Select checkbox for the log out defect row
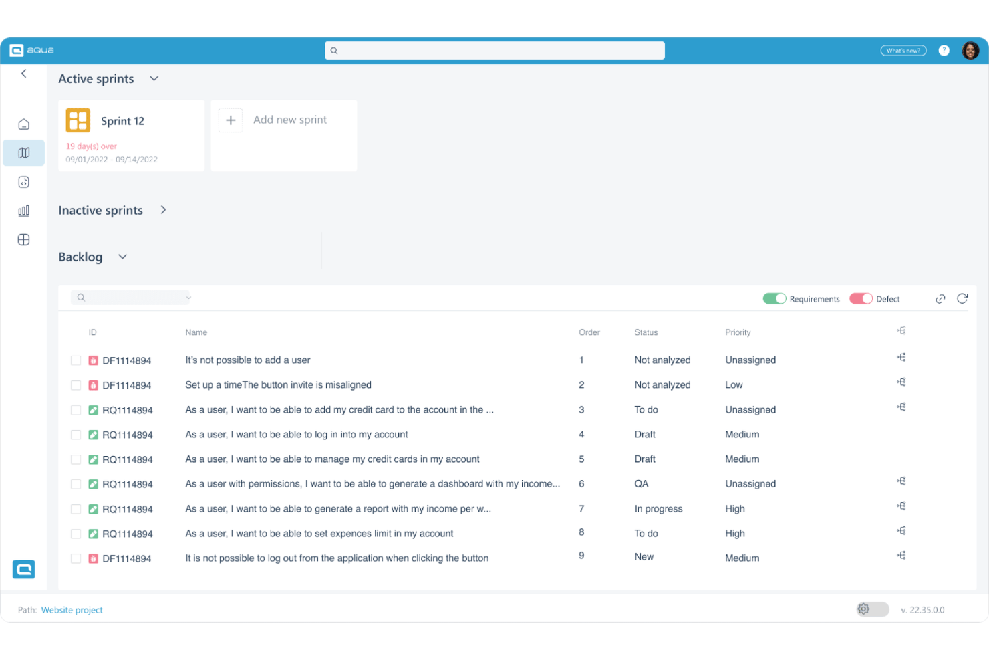Viewport: 989px width, 660px height. point(76,558)
